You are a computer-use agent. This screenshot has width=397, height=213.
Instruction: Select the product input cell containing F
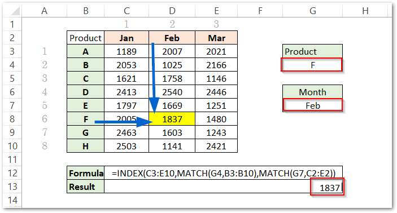pyautogui.click(x=312, y=65)
